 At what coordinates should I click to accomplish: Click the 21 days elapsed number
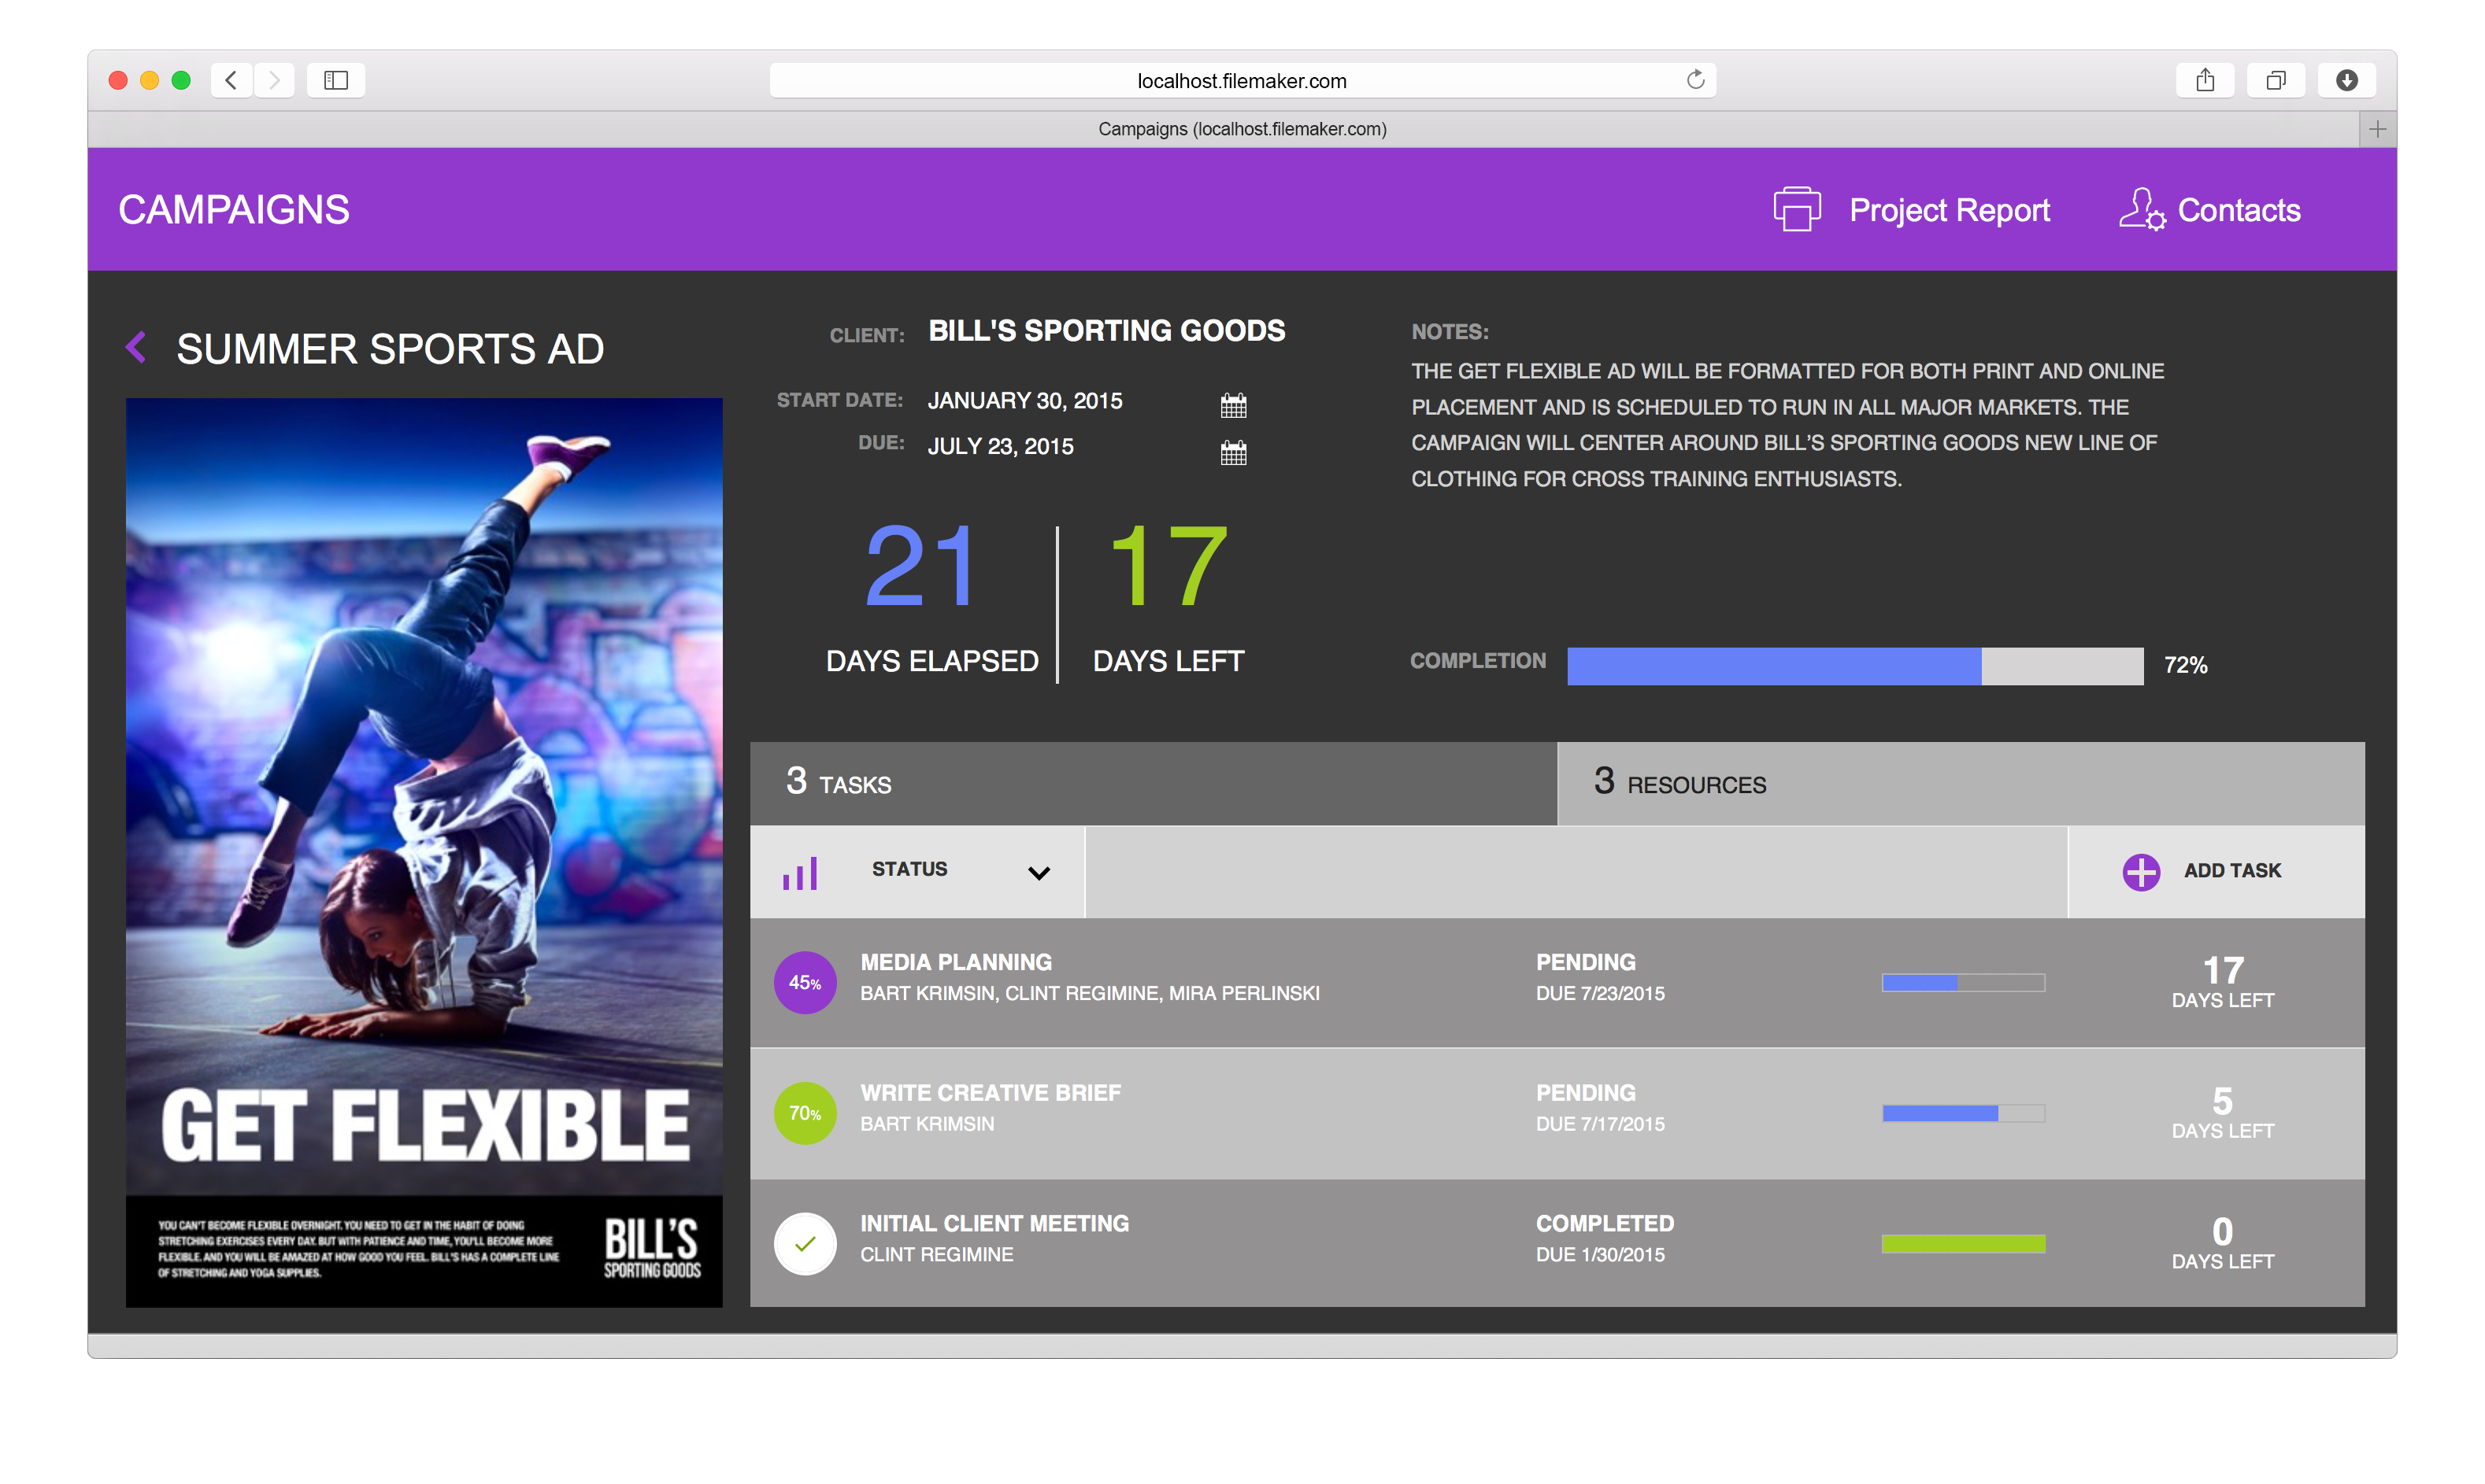pos(920,567)
